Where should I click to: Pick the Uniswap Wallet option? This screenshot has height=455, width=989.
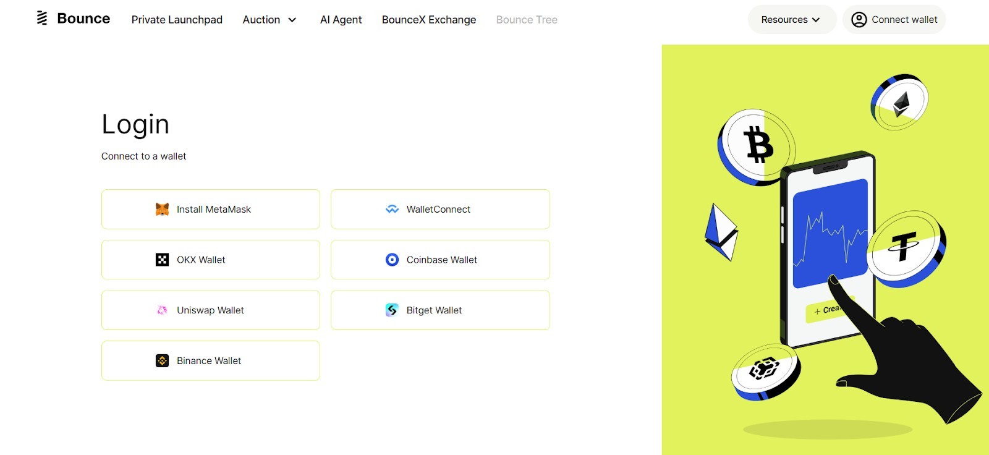coord(211,310)
